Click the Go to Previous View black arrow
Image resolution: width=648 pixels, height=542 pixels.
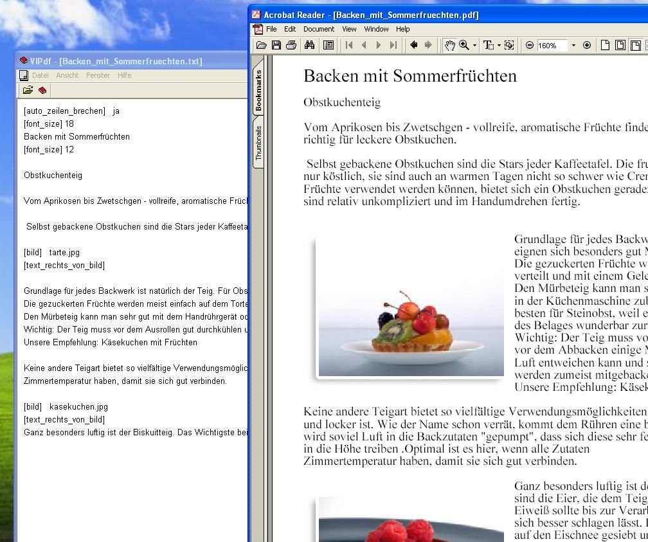pyautogui.click(x=413, y=44)
